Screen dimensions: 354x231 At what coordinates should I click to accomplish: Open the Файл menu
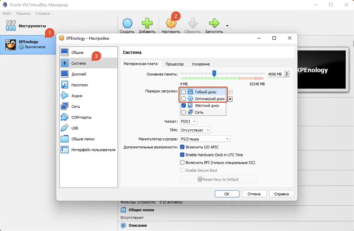pyautogui.click(x=7, y=13)
